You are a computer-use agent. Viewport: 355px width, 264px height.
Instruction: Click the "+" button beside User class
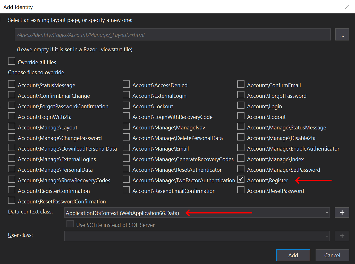coord(342,236)
